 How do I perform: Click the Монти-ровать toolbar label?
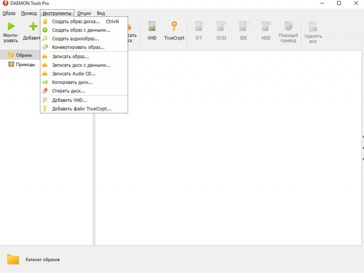(10, 38)
